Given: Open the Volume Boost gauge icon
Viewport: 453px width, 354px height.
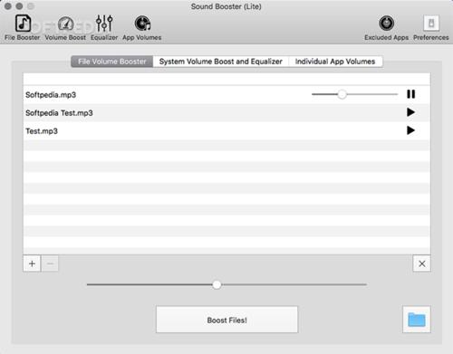Looking at the screenshot, I should pyautogui.click(x=65, y=24).
